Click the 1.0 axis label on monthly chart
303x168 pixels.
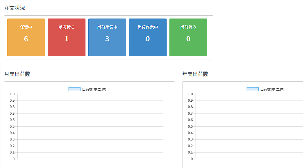point(12,94)
